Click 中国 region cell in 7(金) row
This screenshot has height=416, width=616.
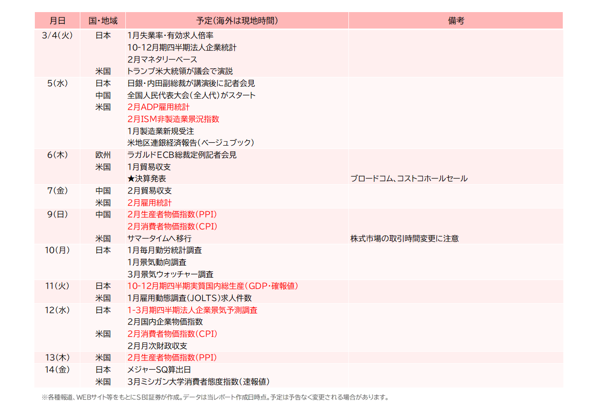tap(103, 191)
